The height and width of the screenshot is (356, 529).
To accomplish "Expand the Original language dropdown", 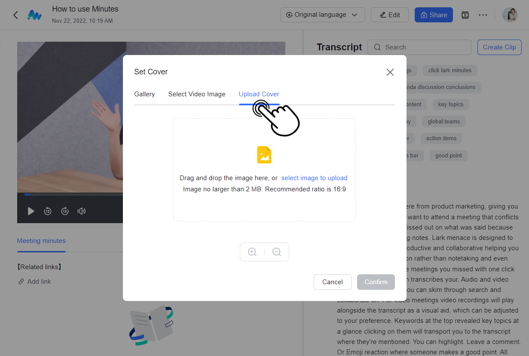I will 322,15.
